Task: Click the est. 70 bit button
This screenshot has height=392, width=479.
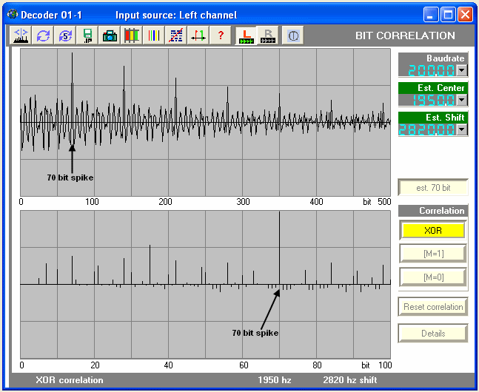Action: (x=433, y=188)
